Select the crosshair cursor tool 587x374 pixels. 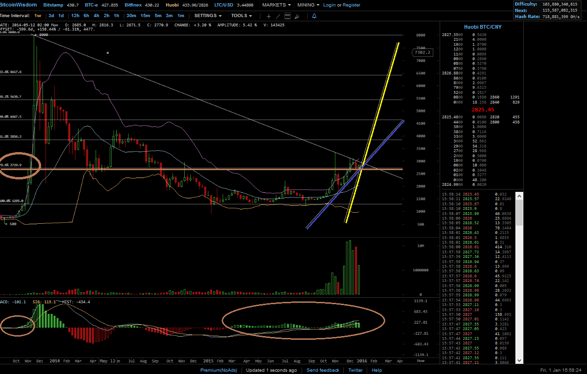pyautogui.click(x=269, y=16)
